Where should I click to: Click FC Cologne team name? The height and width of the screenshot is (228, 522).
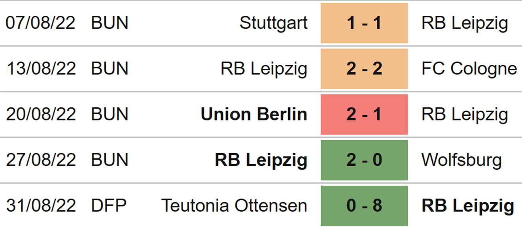click(x=469, y=69)
